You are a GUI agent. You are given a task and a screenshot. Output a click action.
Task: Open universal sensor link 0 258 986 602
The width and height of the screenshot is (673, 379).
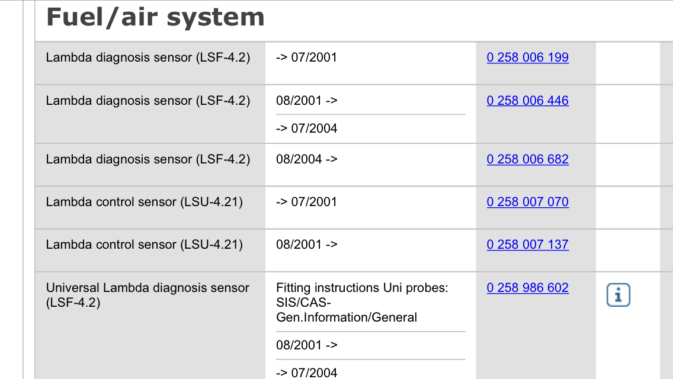pyautogui.click(x=527, y=288)
